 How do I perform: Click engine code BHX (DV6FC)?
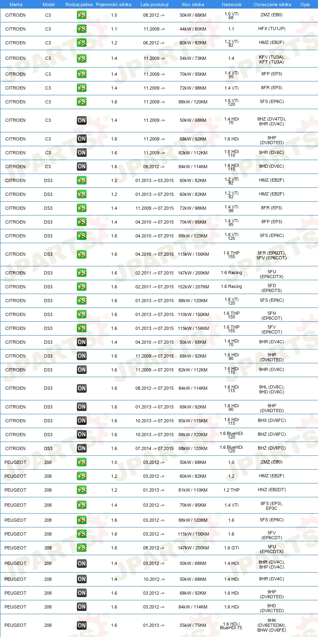click(x=272, y=420)
